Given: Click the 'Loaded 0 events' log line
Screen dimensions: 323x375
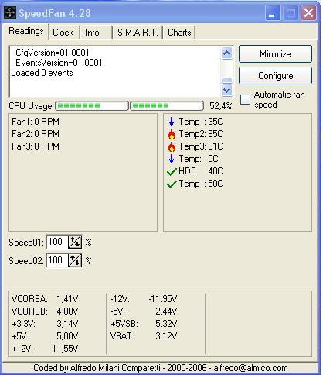Looking at the screenshot, I should pyautogui.click(x=42, y=73).
